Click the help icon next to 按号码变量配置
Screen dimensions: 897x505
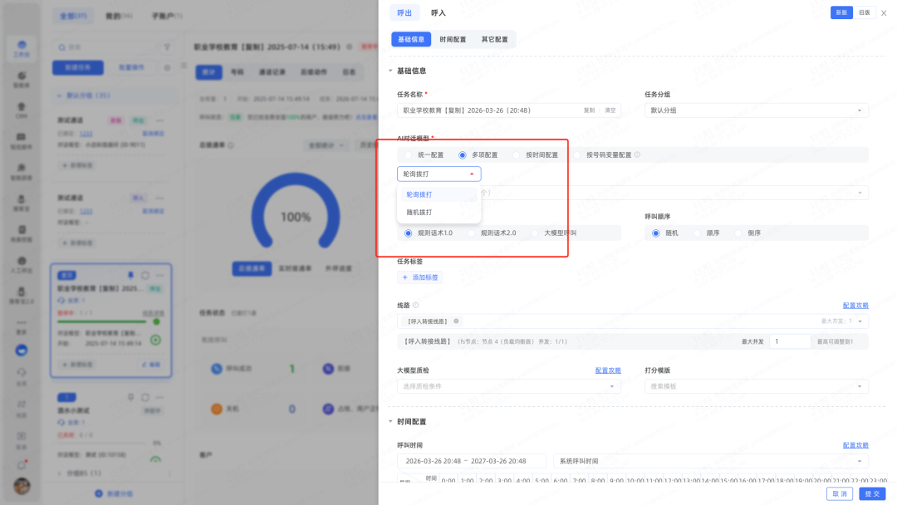click(637, 154)
